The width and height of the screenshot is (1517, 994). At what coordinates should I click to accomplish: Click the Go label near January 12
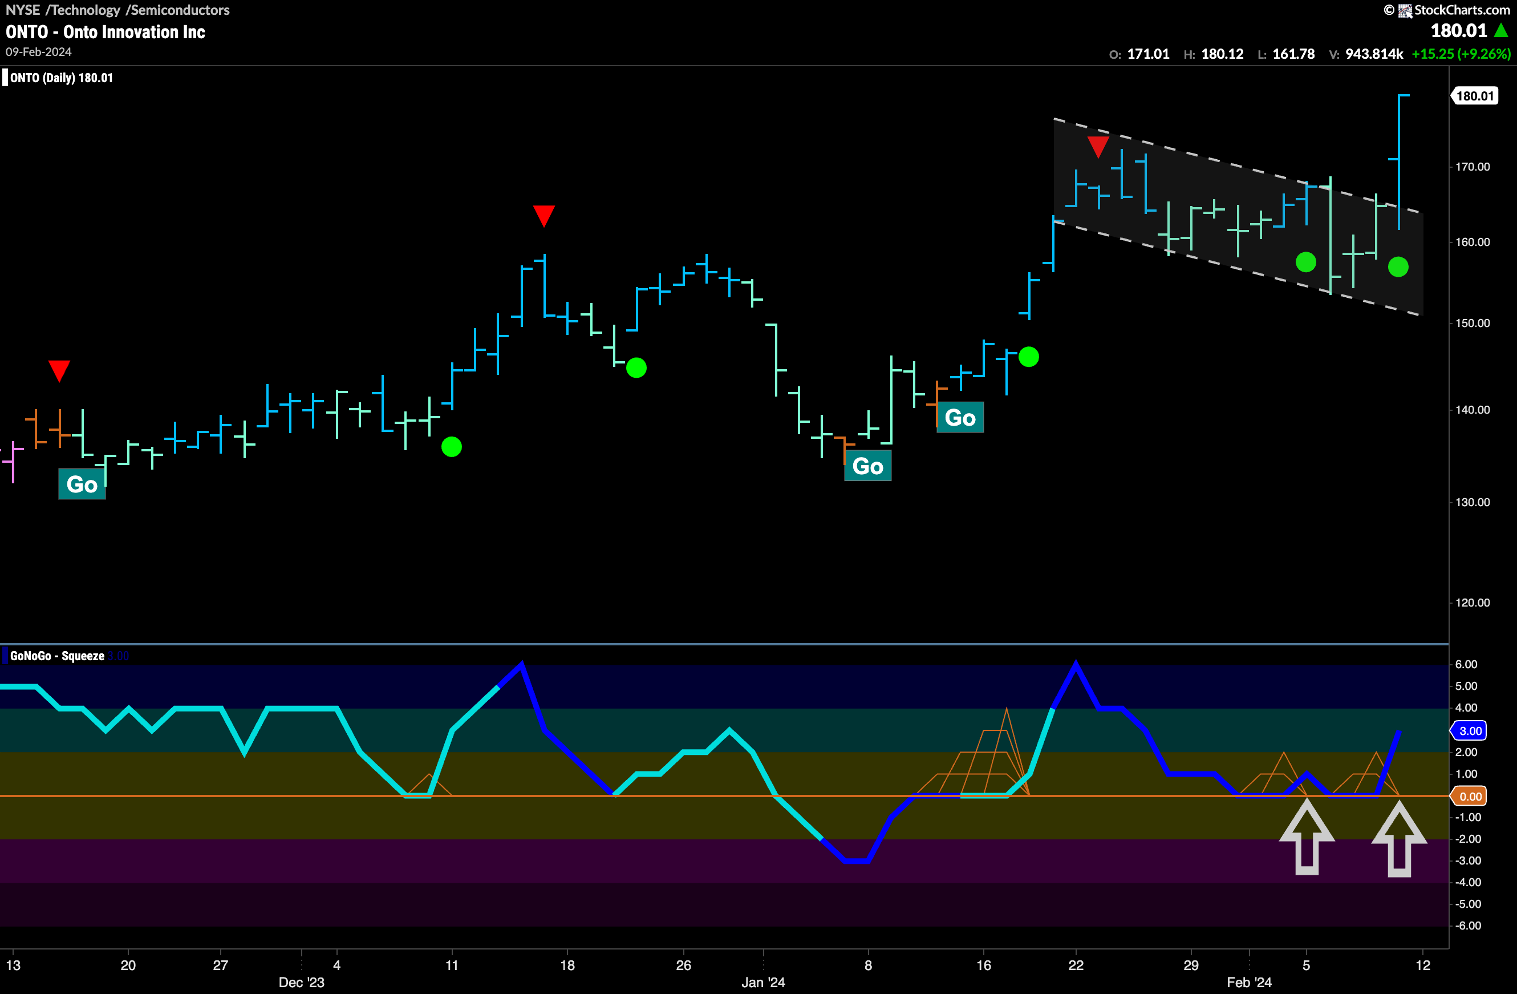960,417
